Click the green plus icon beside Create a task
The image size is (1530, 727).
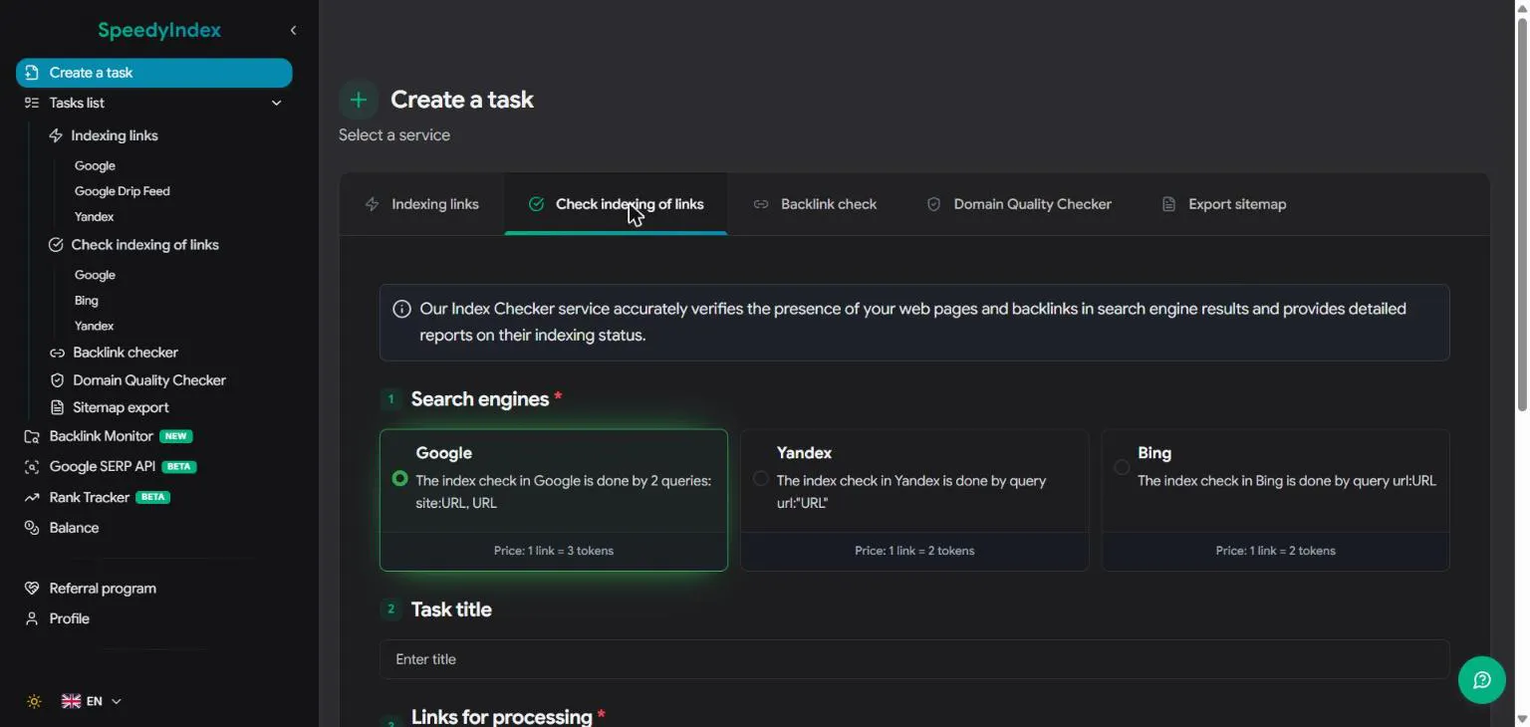coord(359,100)
